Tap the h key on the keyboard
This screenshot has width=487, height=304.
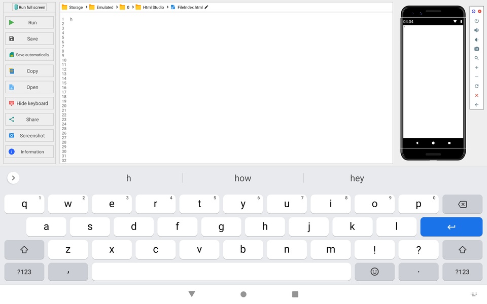265,227
